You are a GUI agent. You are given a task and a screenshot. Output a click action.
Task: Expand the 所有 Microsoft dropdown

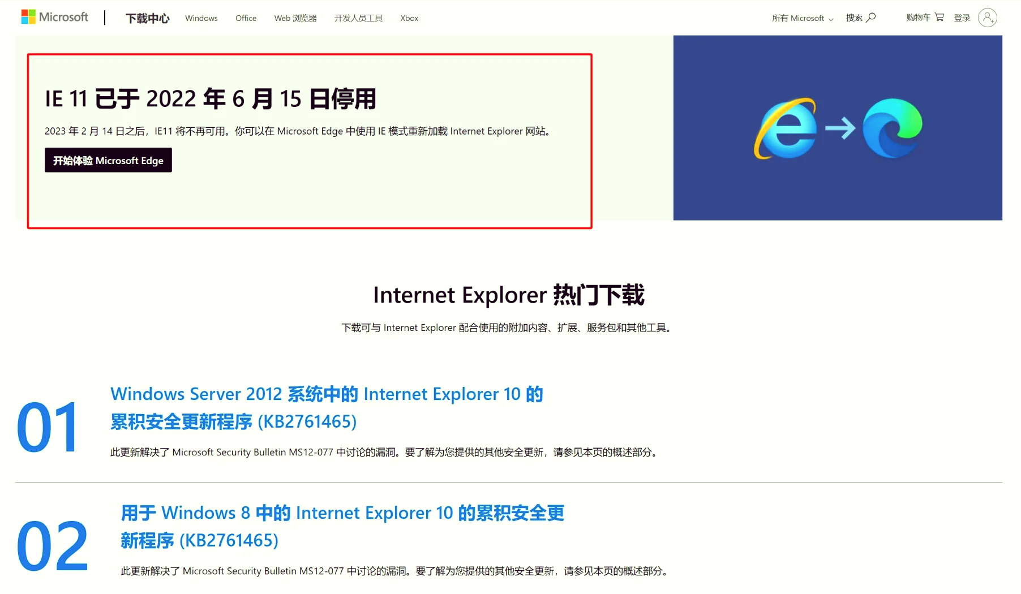[x=803, y=18]
